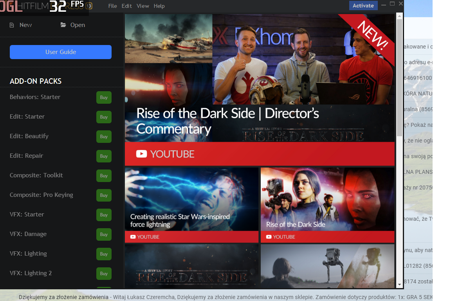This screenshot has height=301, width=451.
Task: Open the Edit menu
Action: coord(126,6)
